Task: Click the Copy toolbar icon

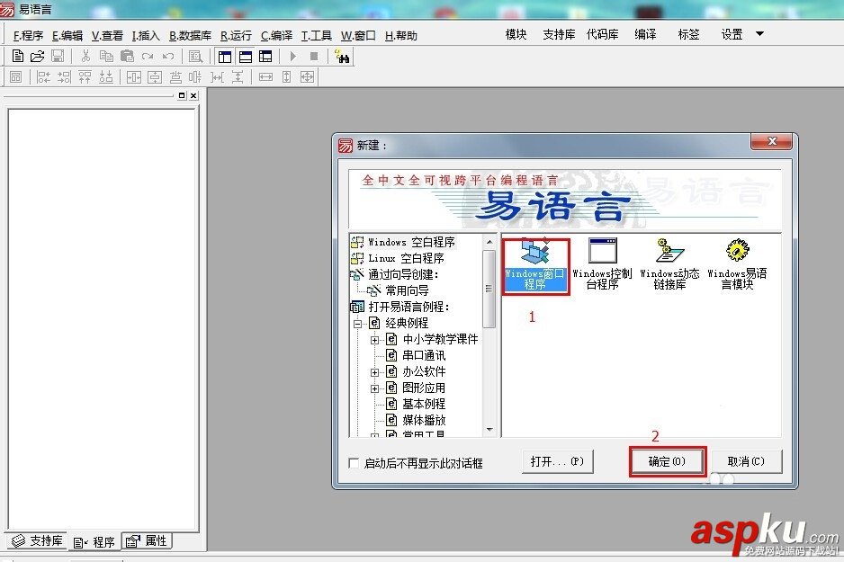Action: click(x=106, y=57)
